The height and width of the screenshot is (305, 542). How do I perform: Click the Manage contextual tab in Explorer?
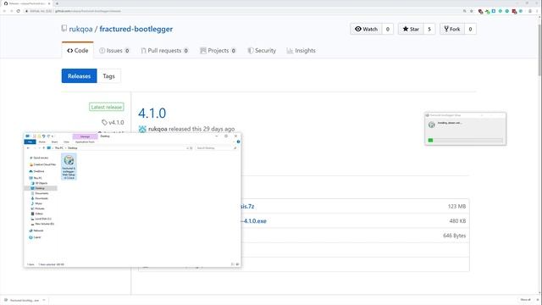click(85, 136)
